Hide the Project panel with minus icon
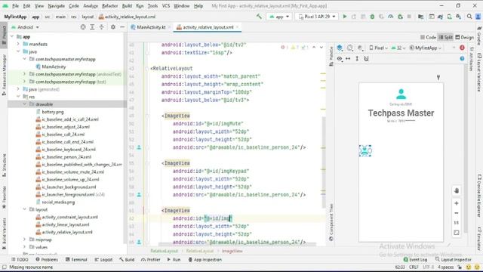Viewport: 483px width, 272px height. pyautogui.click(x=122, y=27)
